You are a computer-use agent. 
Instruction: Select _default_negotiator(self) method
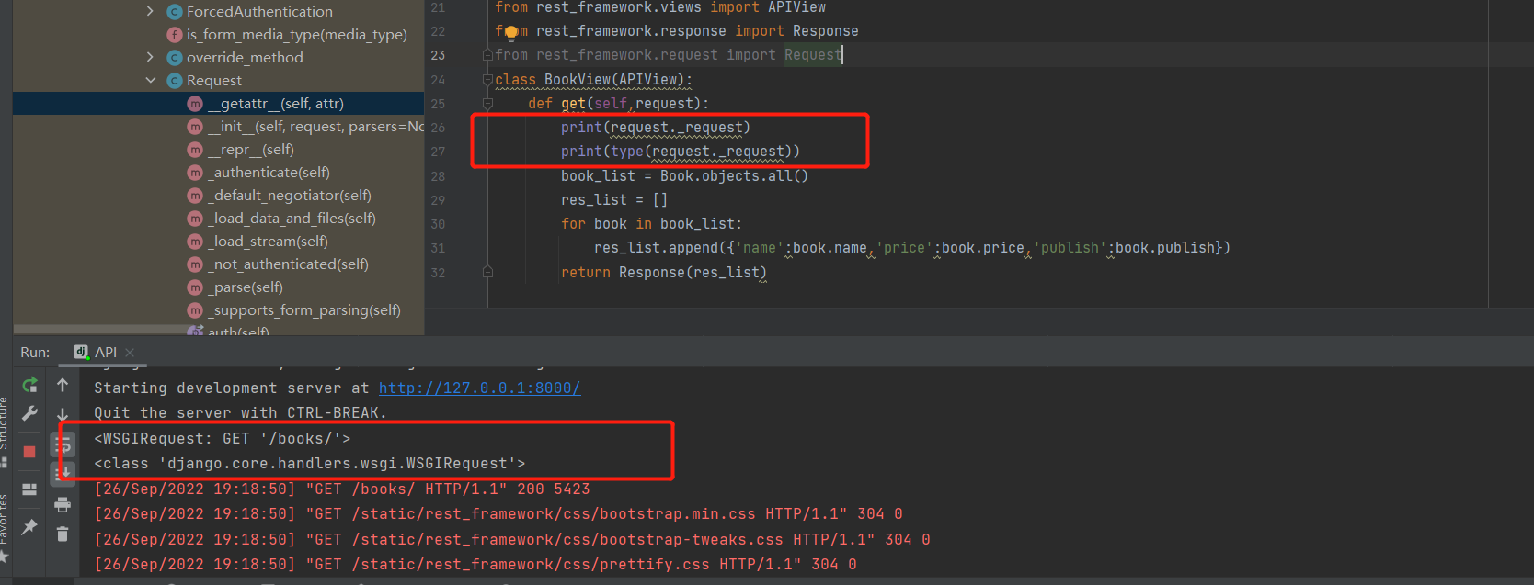[290, 195]
